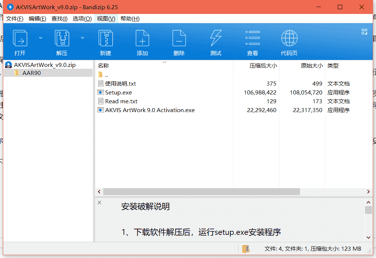Click the preview pane scroll down arrow
Screen dimensions: 376x258
(x=368, y=237)
